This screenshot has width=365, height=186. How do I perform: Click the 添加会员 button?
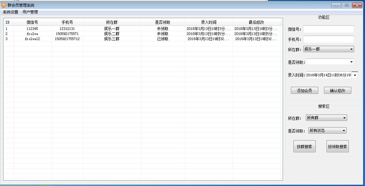[x=304, y=90]
